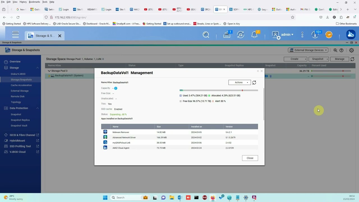Click the volume usage bar in dialog

coord(219,90)
